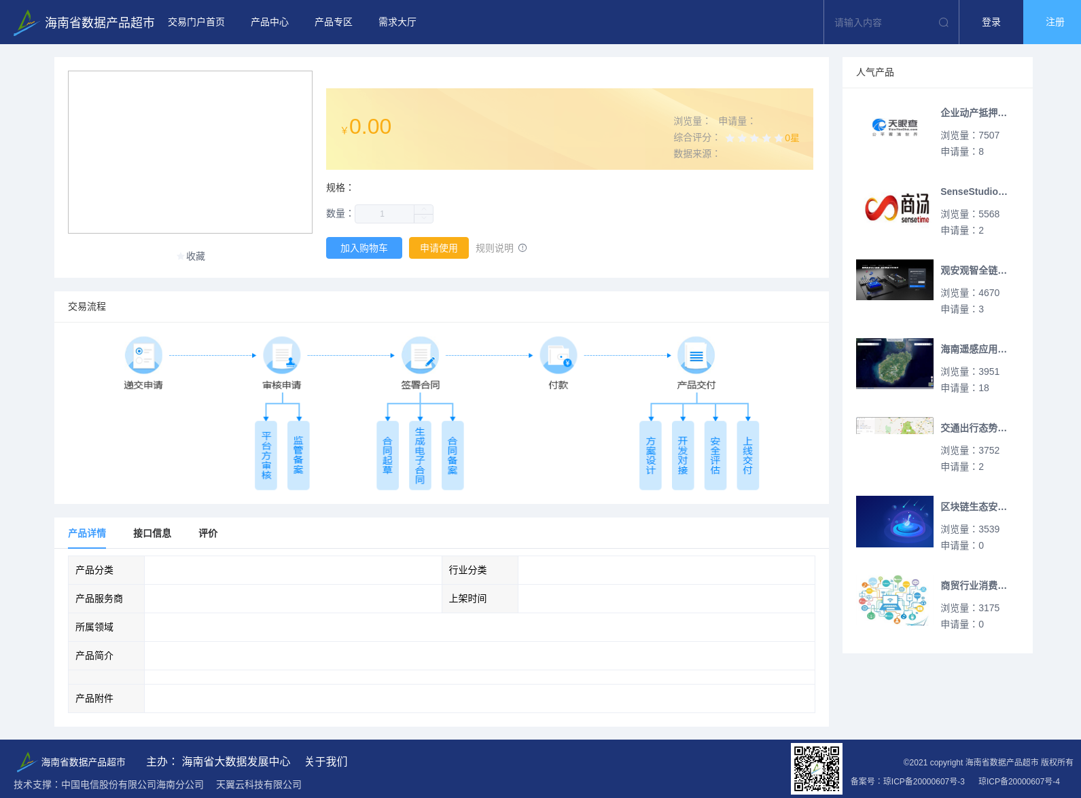This screenshot has height=798, width=1081.
Task: Open 关于我们 footer link
Action: click(326, 762)
